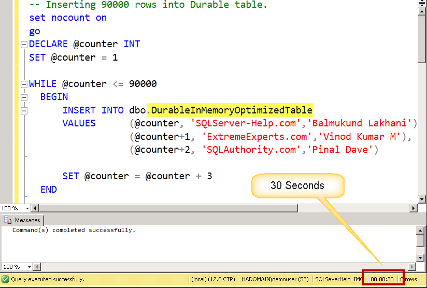
Task: Click the green query success checkmark icon
Action: (x=5, y=279)
